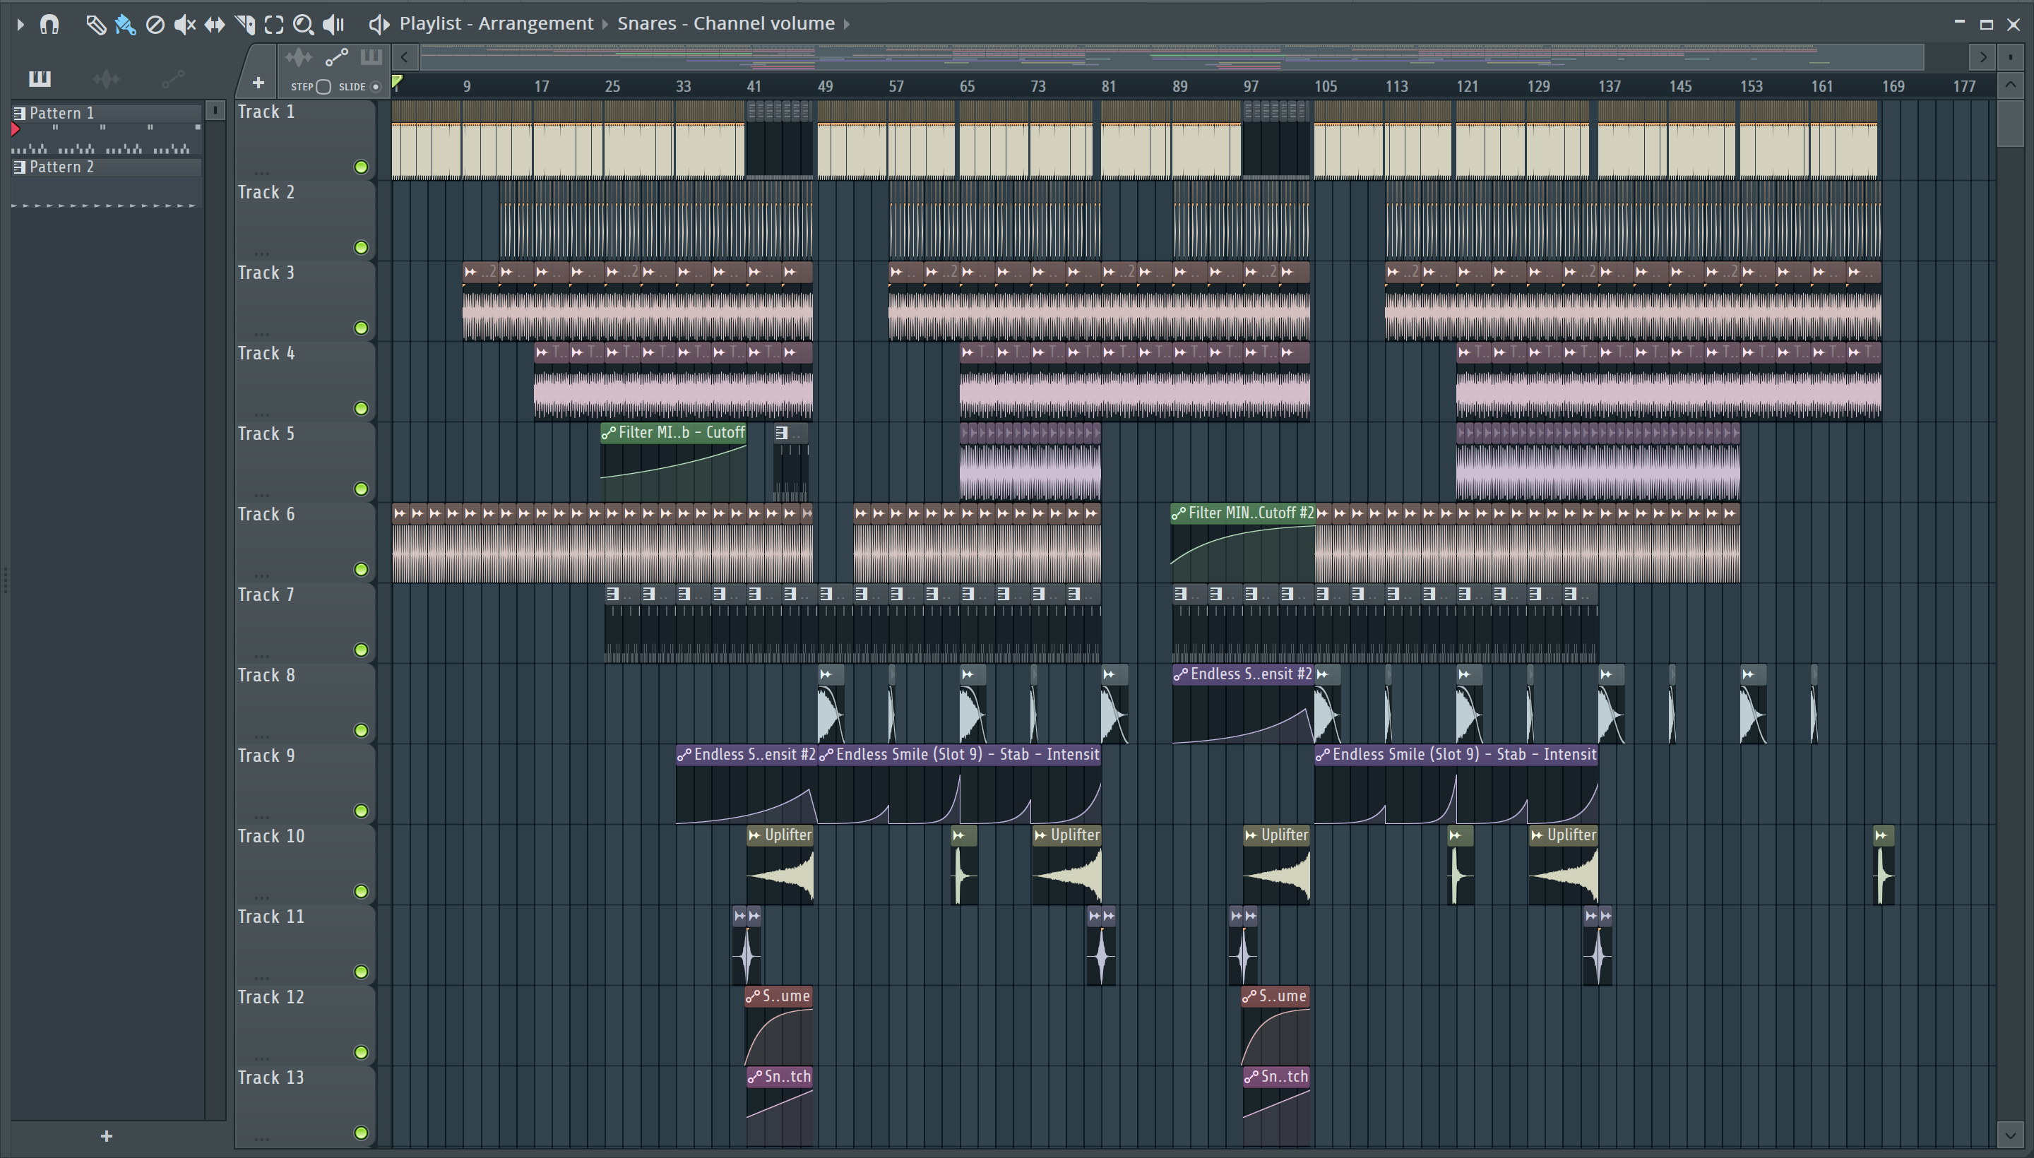Mute Track 1 with its green light
This screenshot has width=2034, height=1158.
(x=361, y=167)
